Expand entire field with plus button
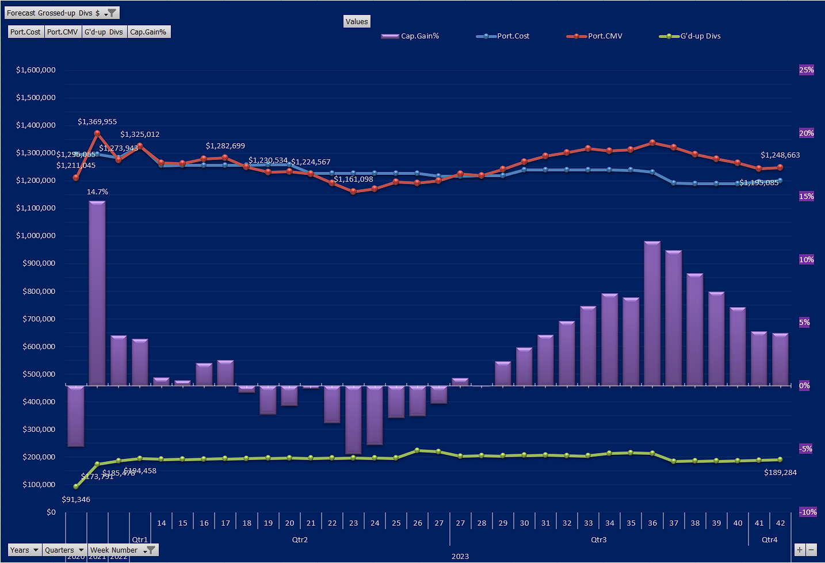This screenshot has height=563, width=825. point(800,550)
